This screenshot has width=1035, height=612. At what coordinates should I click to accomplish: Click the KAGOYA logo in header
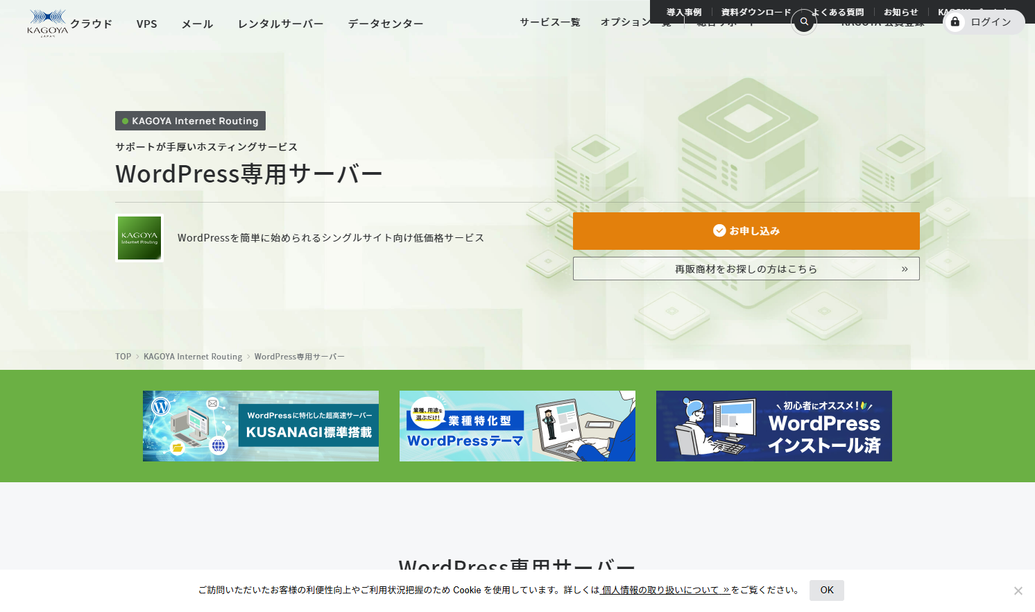coord(47,23)
